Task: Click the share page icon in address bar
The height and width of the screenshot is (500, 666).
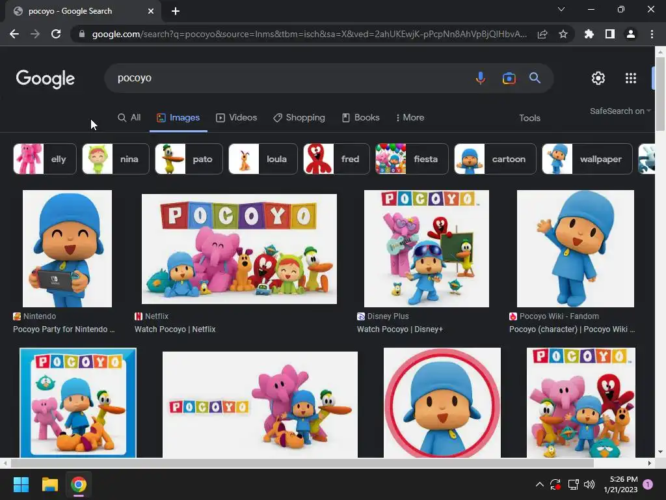Action: pyautogui.click(x=542, y=34)
